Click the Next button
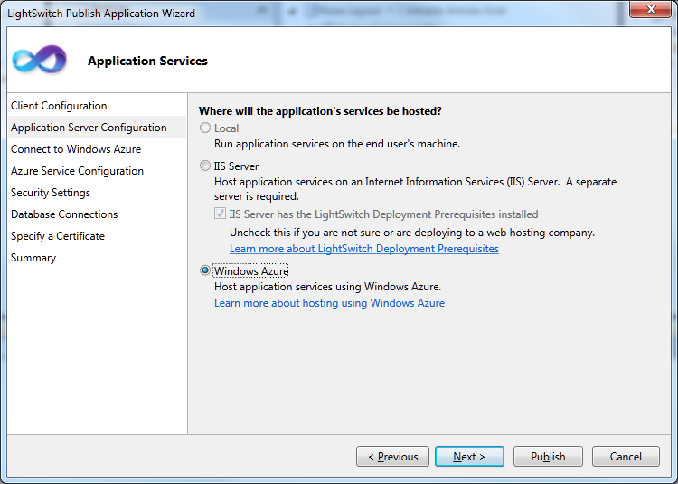678x484 pixels. [469, 456]
